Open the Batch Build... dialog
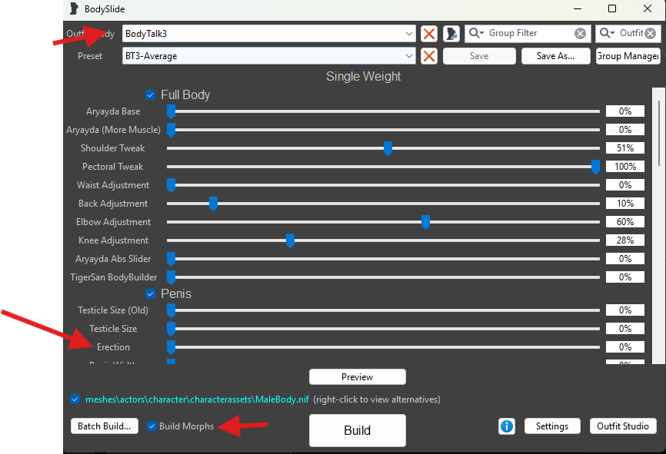The height and width of the screenshot is (454, 666). (x=105, y=426)
